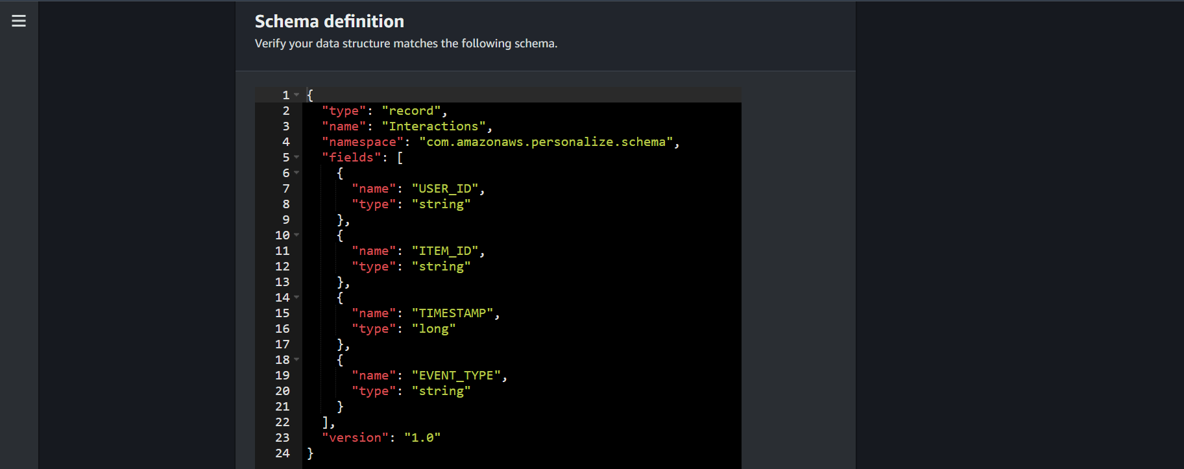
Task: Click the "EVENT_TYPE" field name
Action: pos(456,376)
